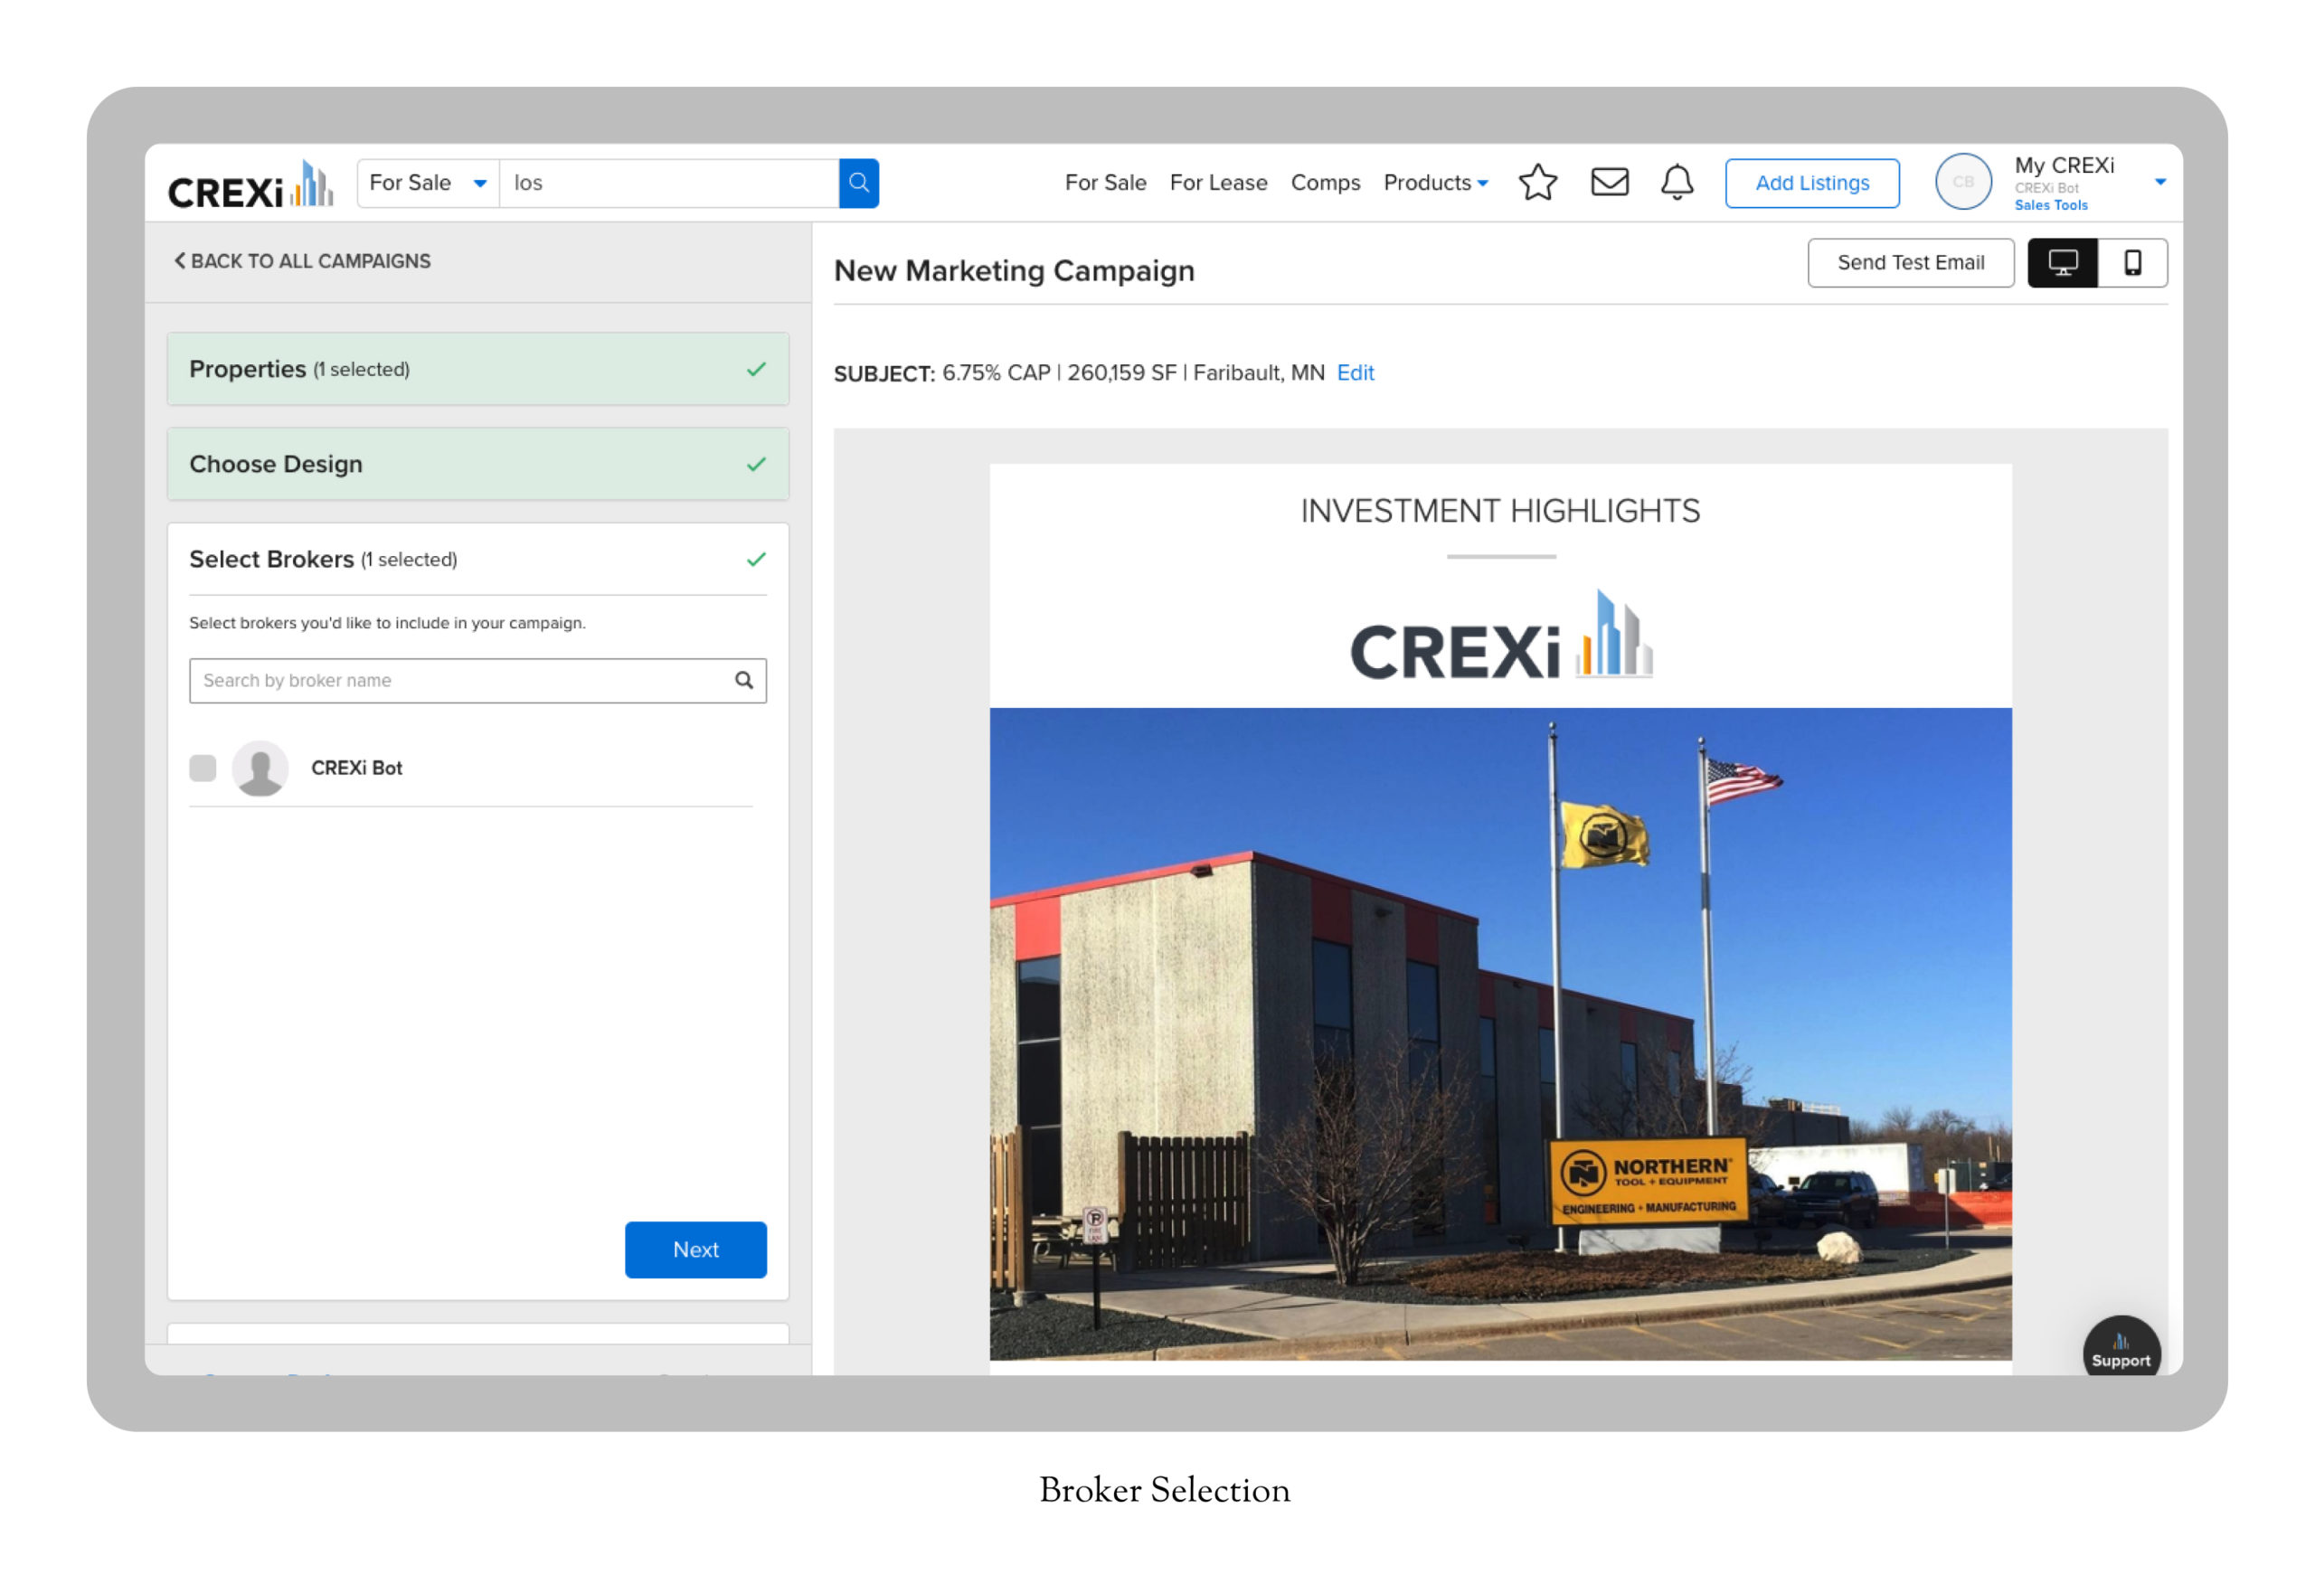Expand the Properties step panel
2315x1575 pixels.
coord(477,370)
